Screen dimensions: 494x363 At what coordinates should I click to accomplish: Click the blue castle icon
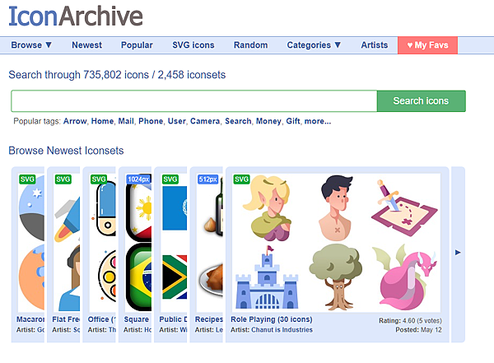click(267, 277)
